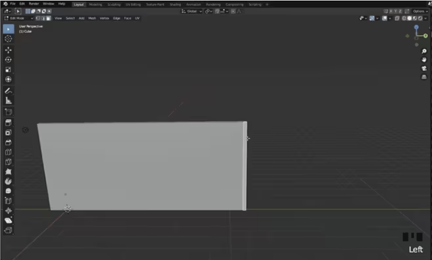Open Global transform orientation dropdown
Screen dimensions: 432x260
[x=192, y=11]
